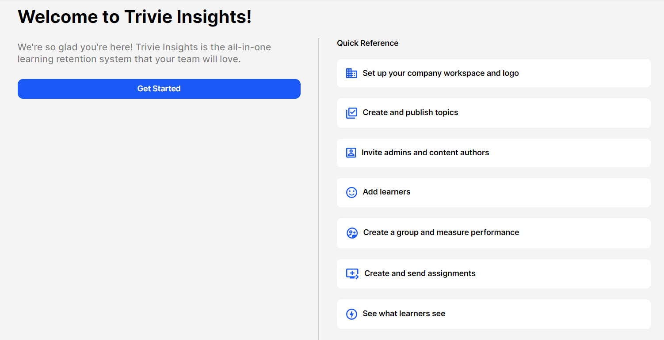
Task: Open 'Create and send assignments' guide
Action: pos(420,273)
